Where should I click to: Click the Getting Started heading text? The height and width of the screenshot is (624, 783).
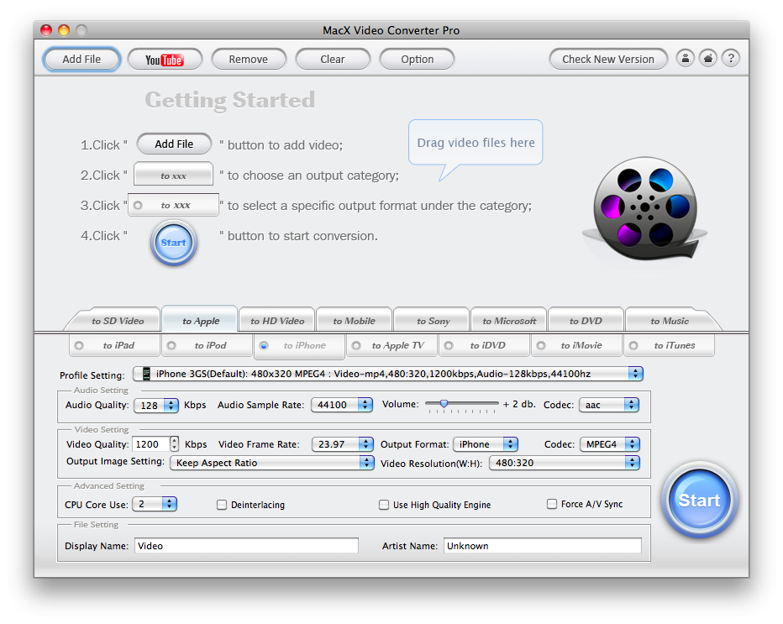230,100
